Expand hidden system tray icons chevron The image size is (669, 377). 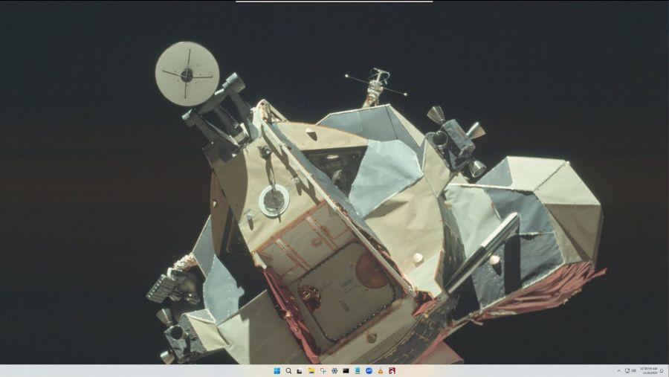pyautogui.click(x=619, y=370)
